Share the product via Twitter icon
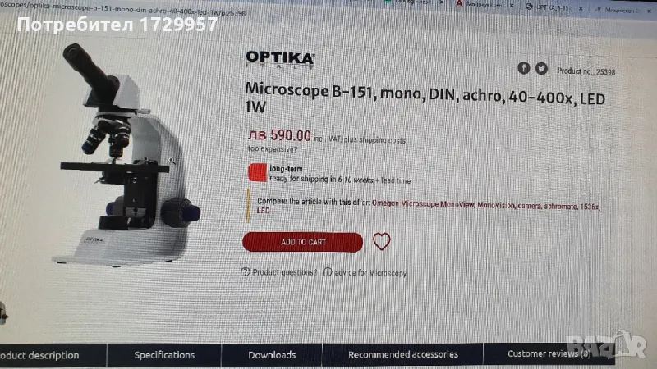The image size is (657, 369). 541,68
